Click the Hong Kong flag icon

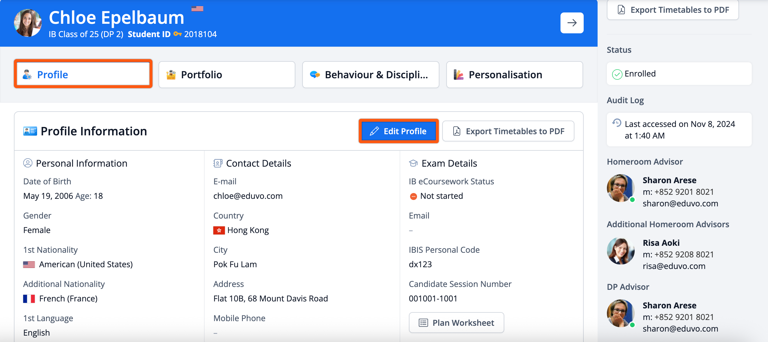tap(219, 230)
